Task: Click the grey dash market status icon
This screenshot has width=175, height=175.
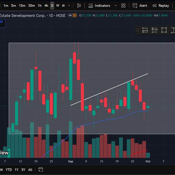Action: point(70,15)
